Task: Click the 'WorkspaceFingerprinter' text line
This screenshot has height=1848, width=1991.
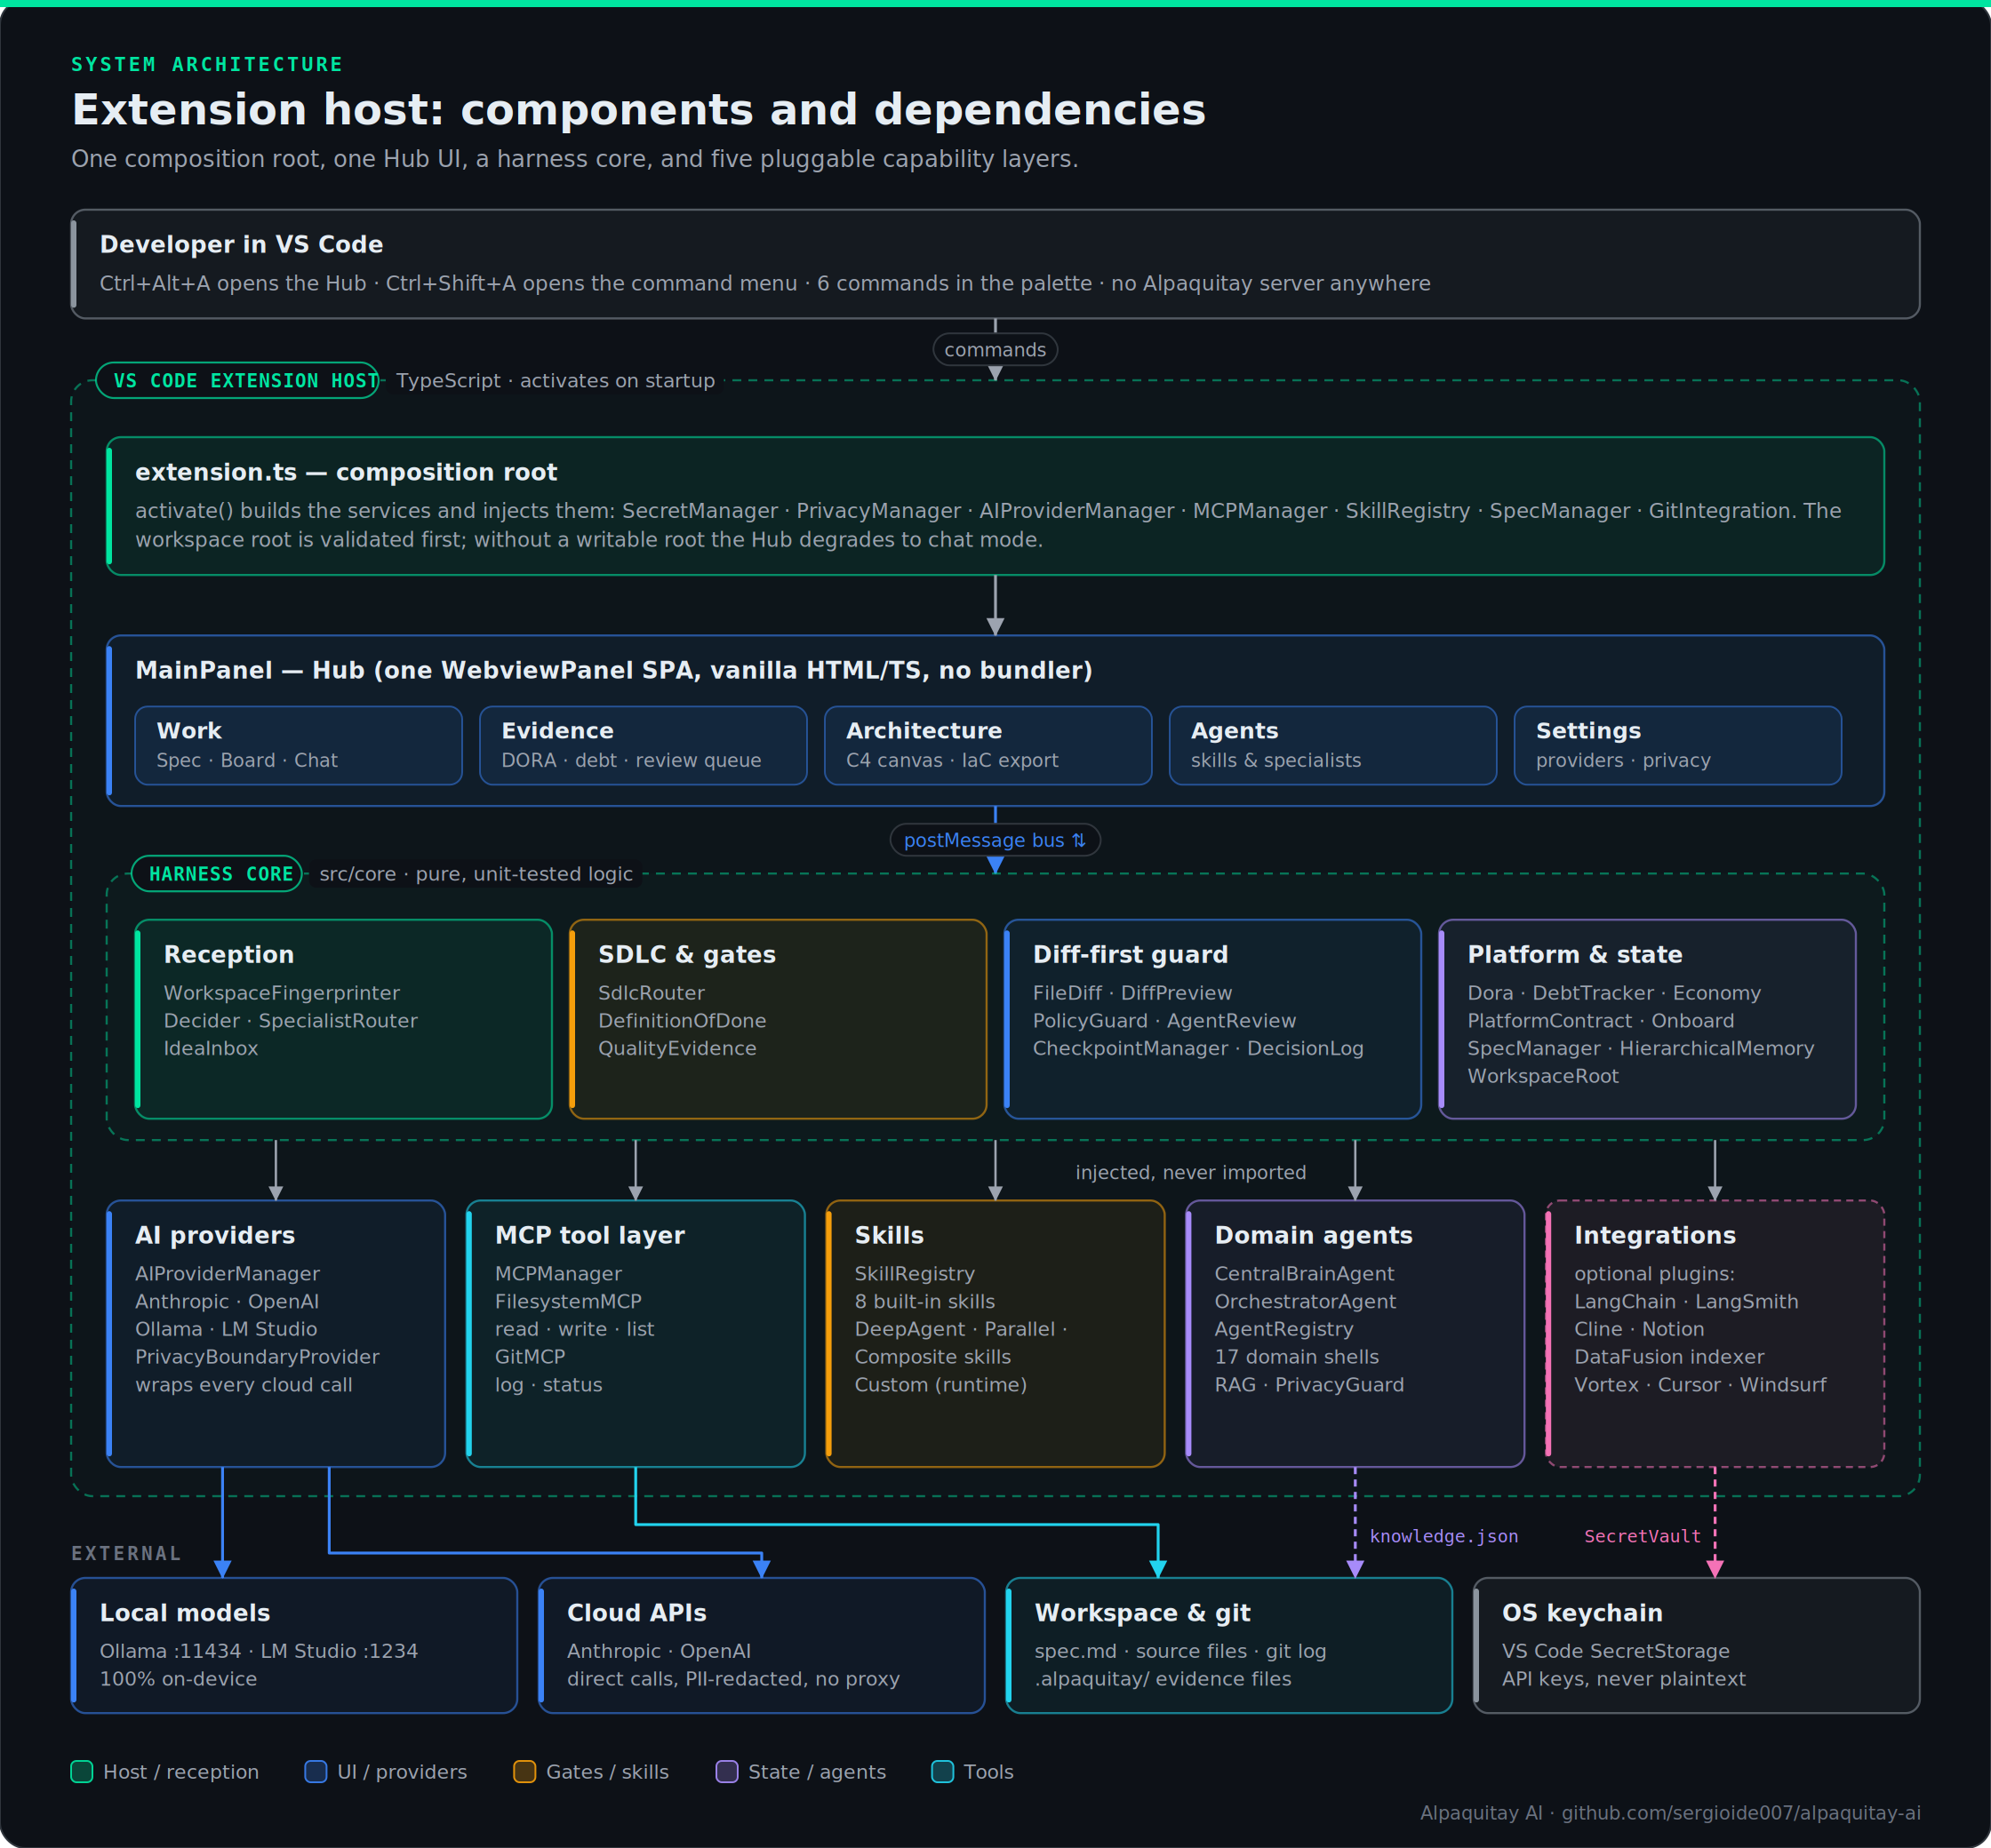Action: click(282, 992)
